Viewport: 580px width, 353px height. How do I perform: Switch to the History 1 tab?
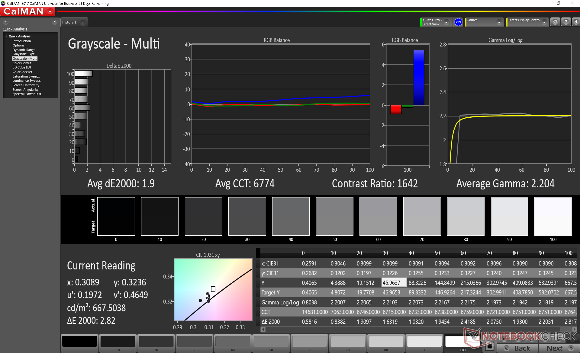[x=69, y=22]
